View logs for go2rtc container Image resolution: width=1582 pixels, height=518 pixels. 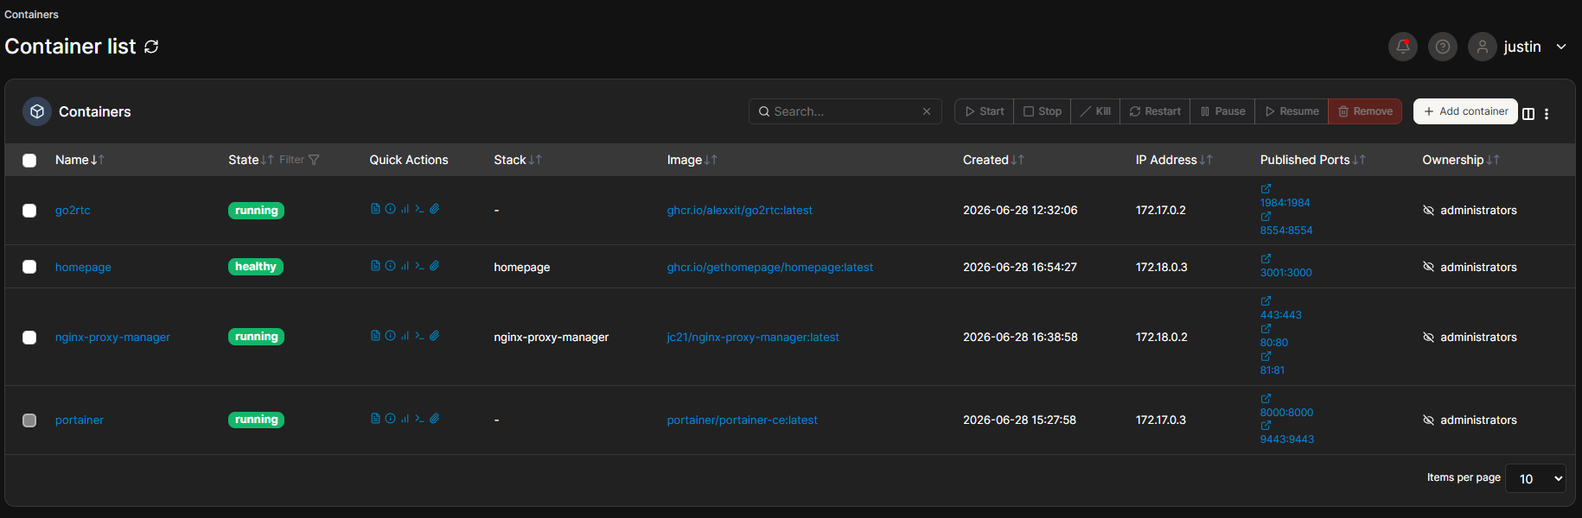coord(375,209)
